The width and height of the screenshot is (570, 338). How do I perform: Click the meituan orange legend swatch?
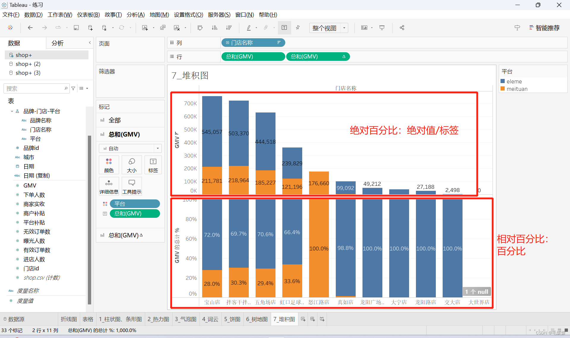pyautogui.click(x=503, y=88)
